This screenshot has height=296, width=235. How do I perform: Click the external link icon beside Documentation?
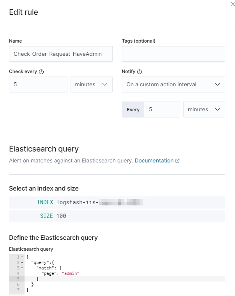tap(178, 161)
